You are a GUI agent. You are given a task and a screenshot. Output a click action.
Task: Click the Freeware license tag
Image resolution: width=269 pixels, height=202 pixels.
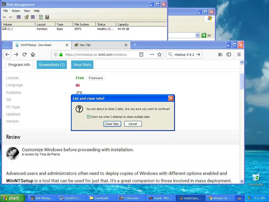pos(96,78)
